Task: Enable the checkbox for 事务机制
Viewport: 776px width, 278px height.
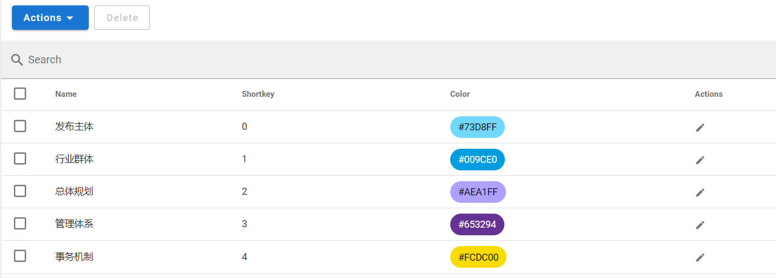Action: tap(20, 256)
